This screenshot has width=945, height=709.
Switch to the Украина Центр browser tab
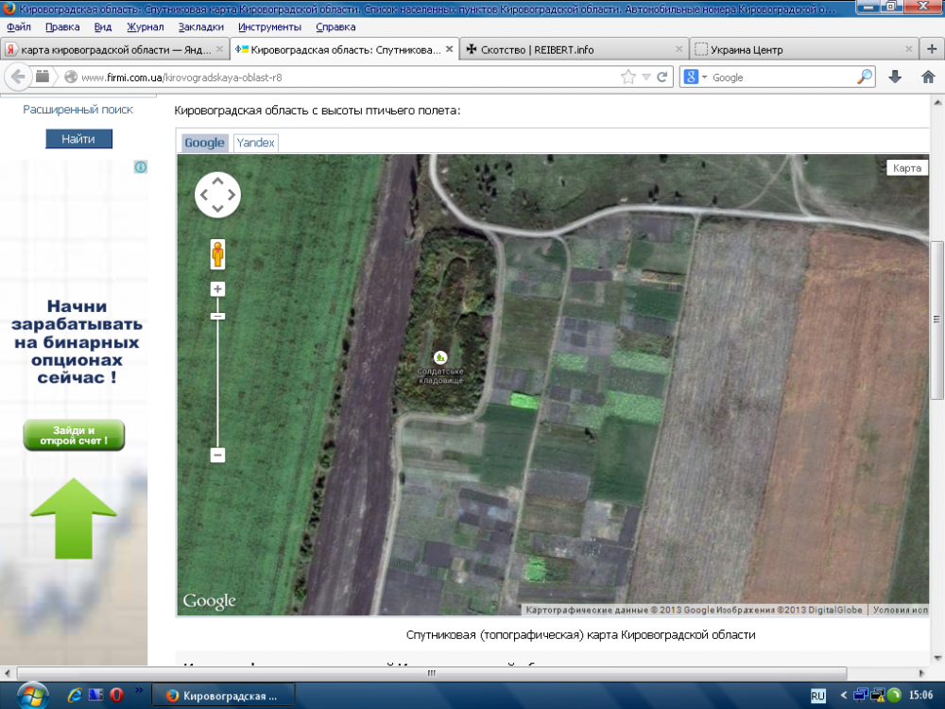point(802,49)
